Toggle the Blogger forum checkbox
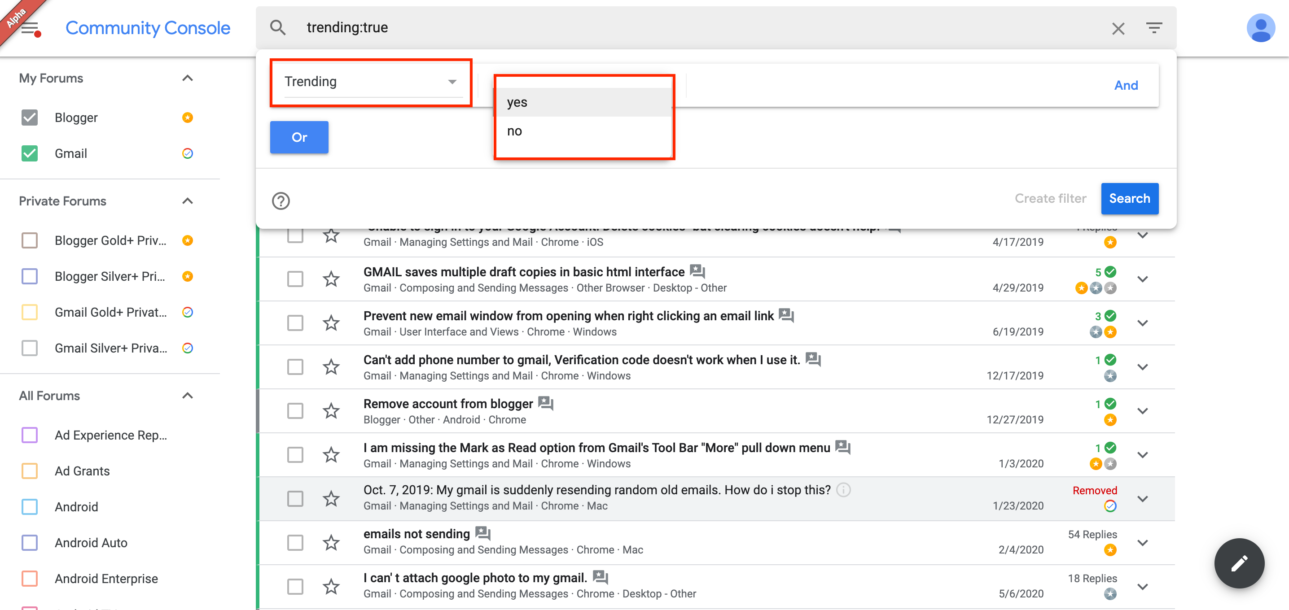This screenshot has height=610, width=1289. pos(30,118)
